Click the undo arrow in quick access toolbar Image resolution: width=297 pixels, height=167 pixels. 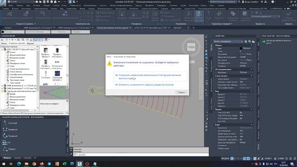pos(59,2)
